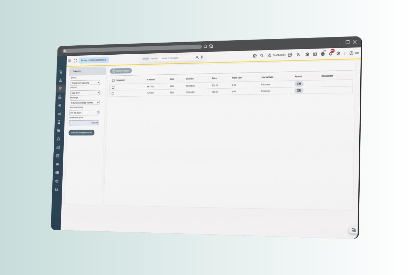Select the Global search scope

pos(146,59)
